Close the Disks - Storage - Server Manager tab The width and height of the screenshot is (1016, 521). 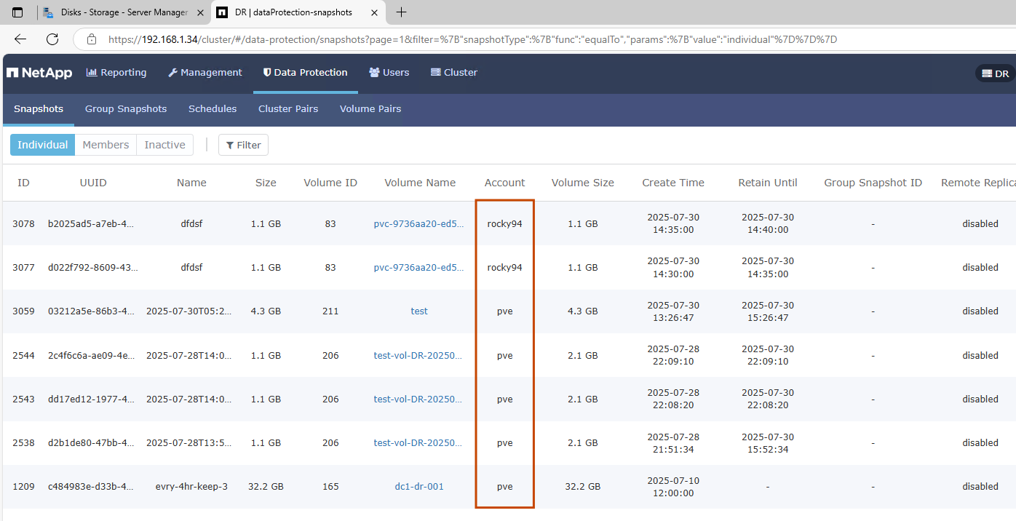pos(201,12)
